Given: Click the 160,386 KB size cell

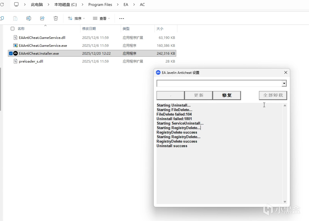Looking at the screenshot, I should [166, 45].
